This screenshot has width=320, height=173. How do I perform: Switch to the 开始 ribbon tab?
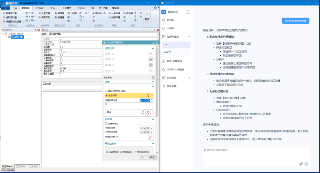(14, 8)
